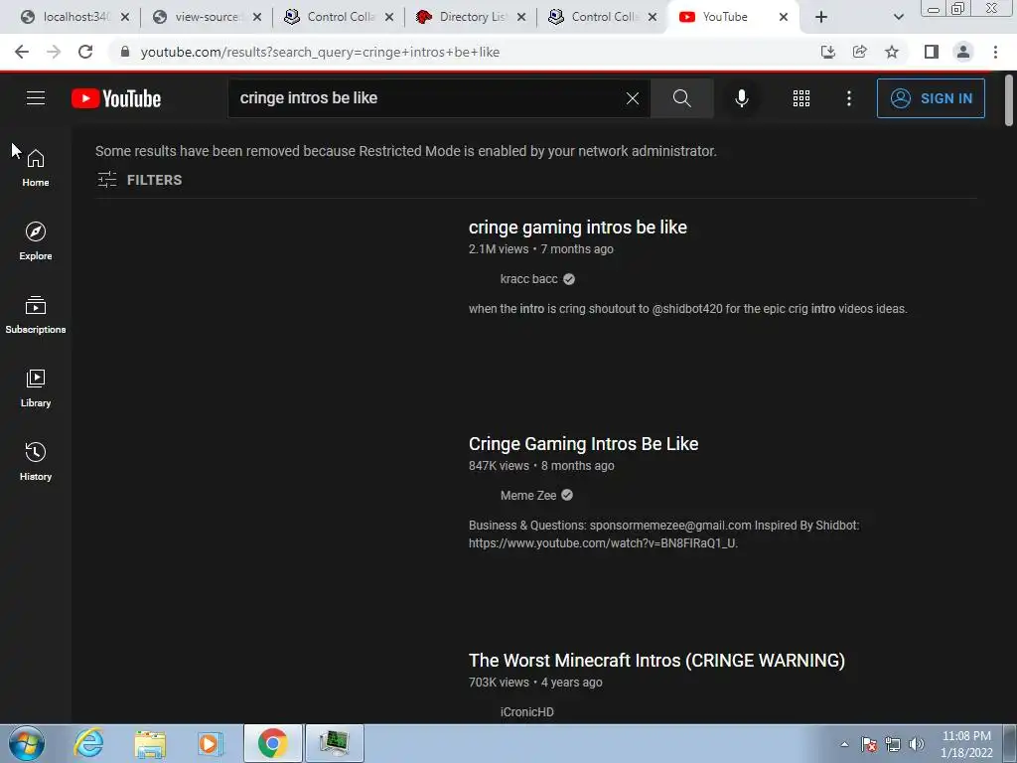Open a new tab with plus button
This screenshot has height=763, width=1017.
[x=821, y=17]
